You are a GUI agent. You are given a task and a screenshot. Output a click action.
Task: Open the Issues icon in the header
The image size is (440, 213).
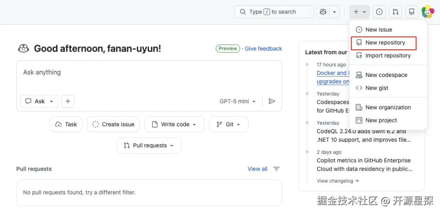pos(379,12)
